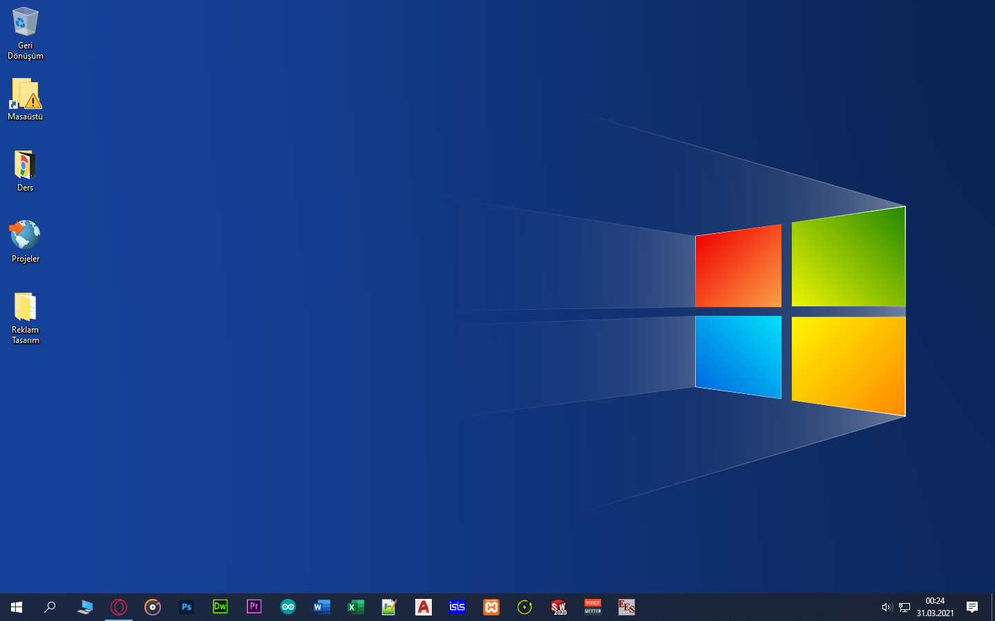Select the Ders folder on the desktop
The image size is (995, 621).
click(x=26, y=171)
